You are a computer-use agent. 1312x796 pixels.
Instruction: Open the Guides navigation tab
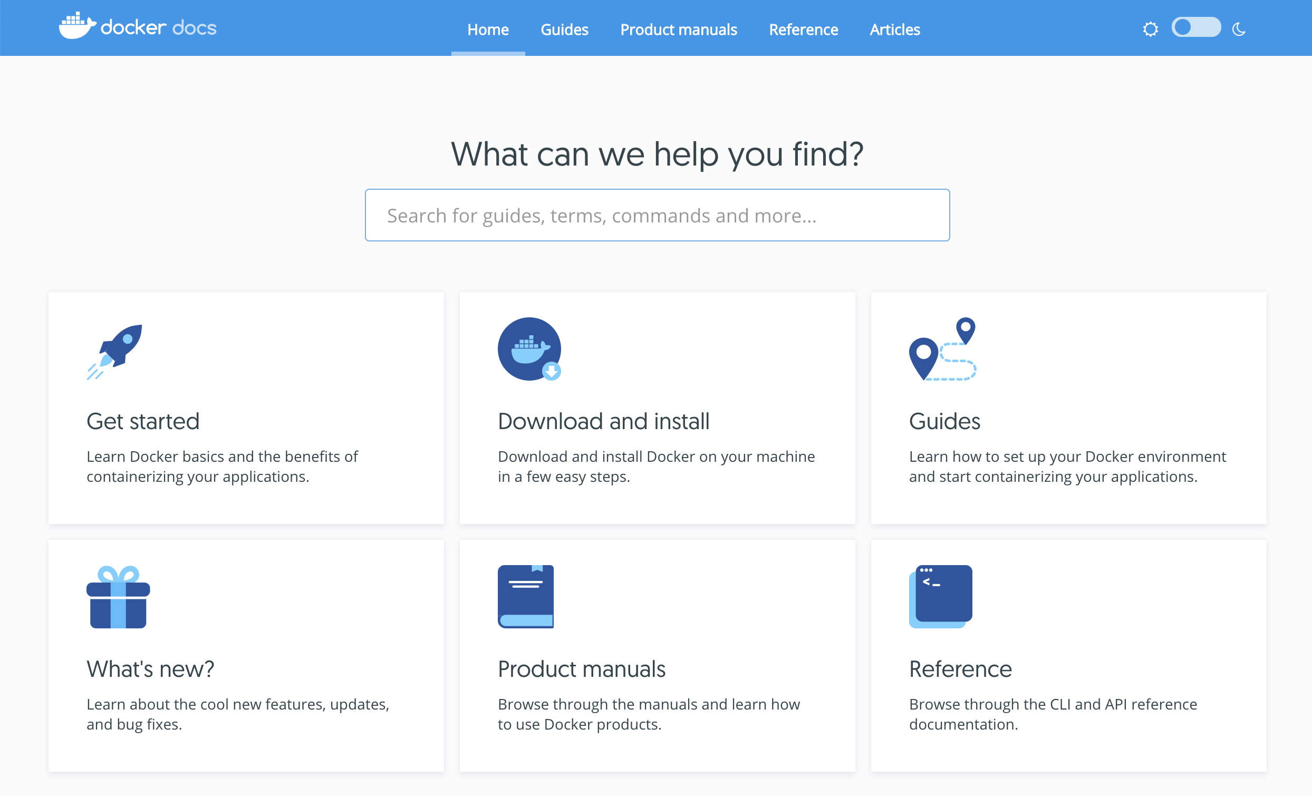(x=564, y=30)
